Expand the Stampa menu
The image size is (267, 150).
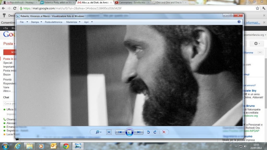(36, 22)
